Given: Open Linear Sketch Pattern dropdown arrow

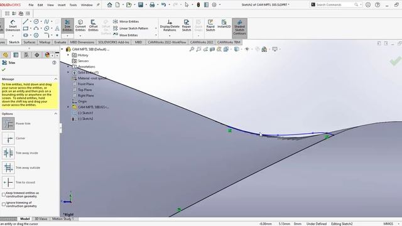Looking at the screenshot, I should tap(156, 28).
